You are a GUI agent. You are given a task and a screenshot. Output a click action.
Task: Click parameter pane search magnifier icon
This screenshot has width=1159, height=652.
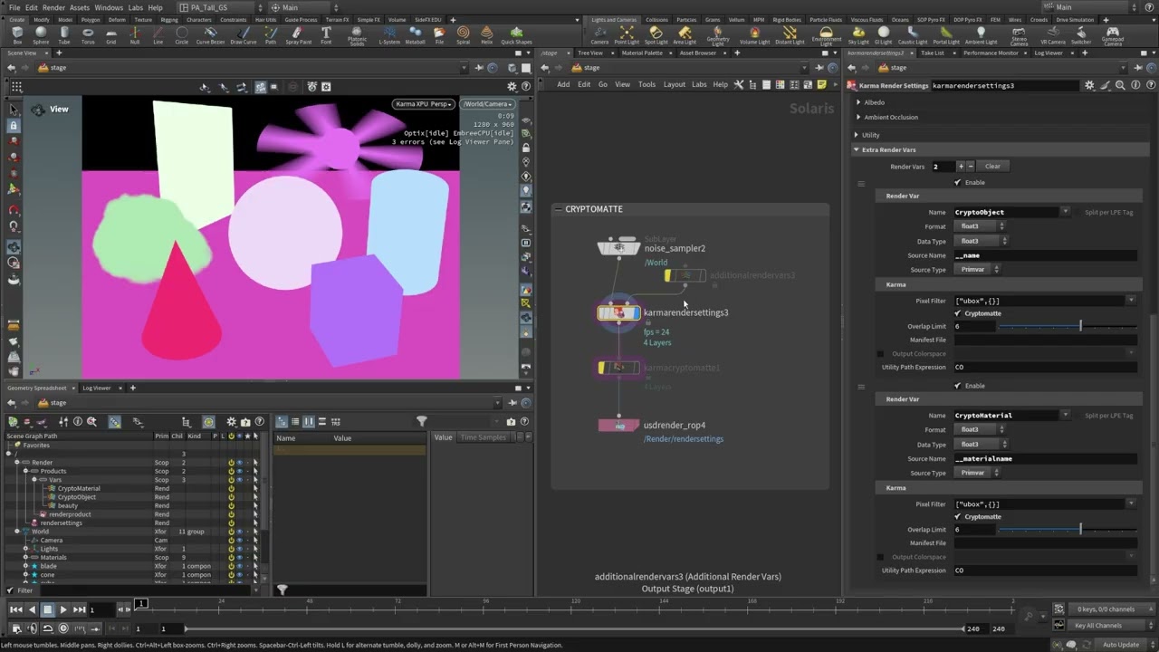click(x=1120, y=85)
